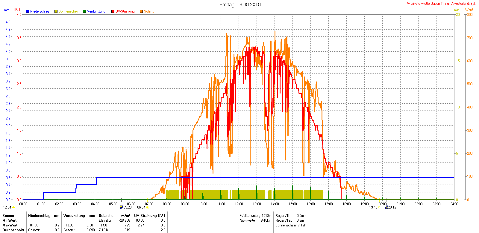479x233 pixels.
Task: Select the UV-Strahlung legend label
Action: coord(125,11)
